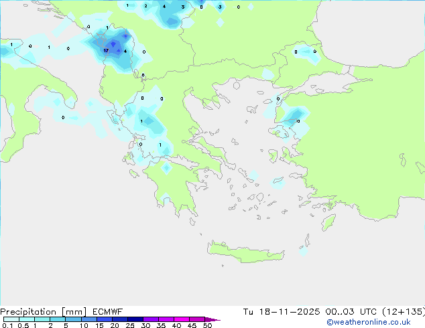Click the 'Tu 18-11-2025' forecast date text

[282, 312]
